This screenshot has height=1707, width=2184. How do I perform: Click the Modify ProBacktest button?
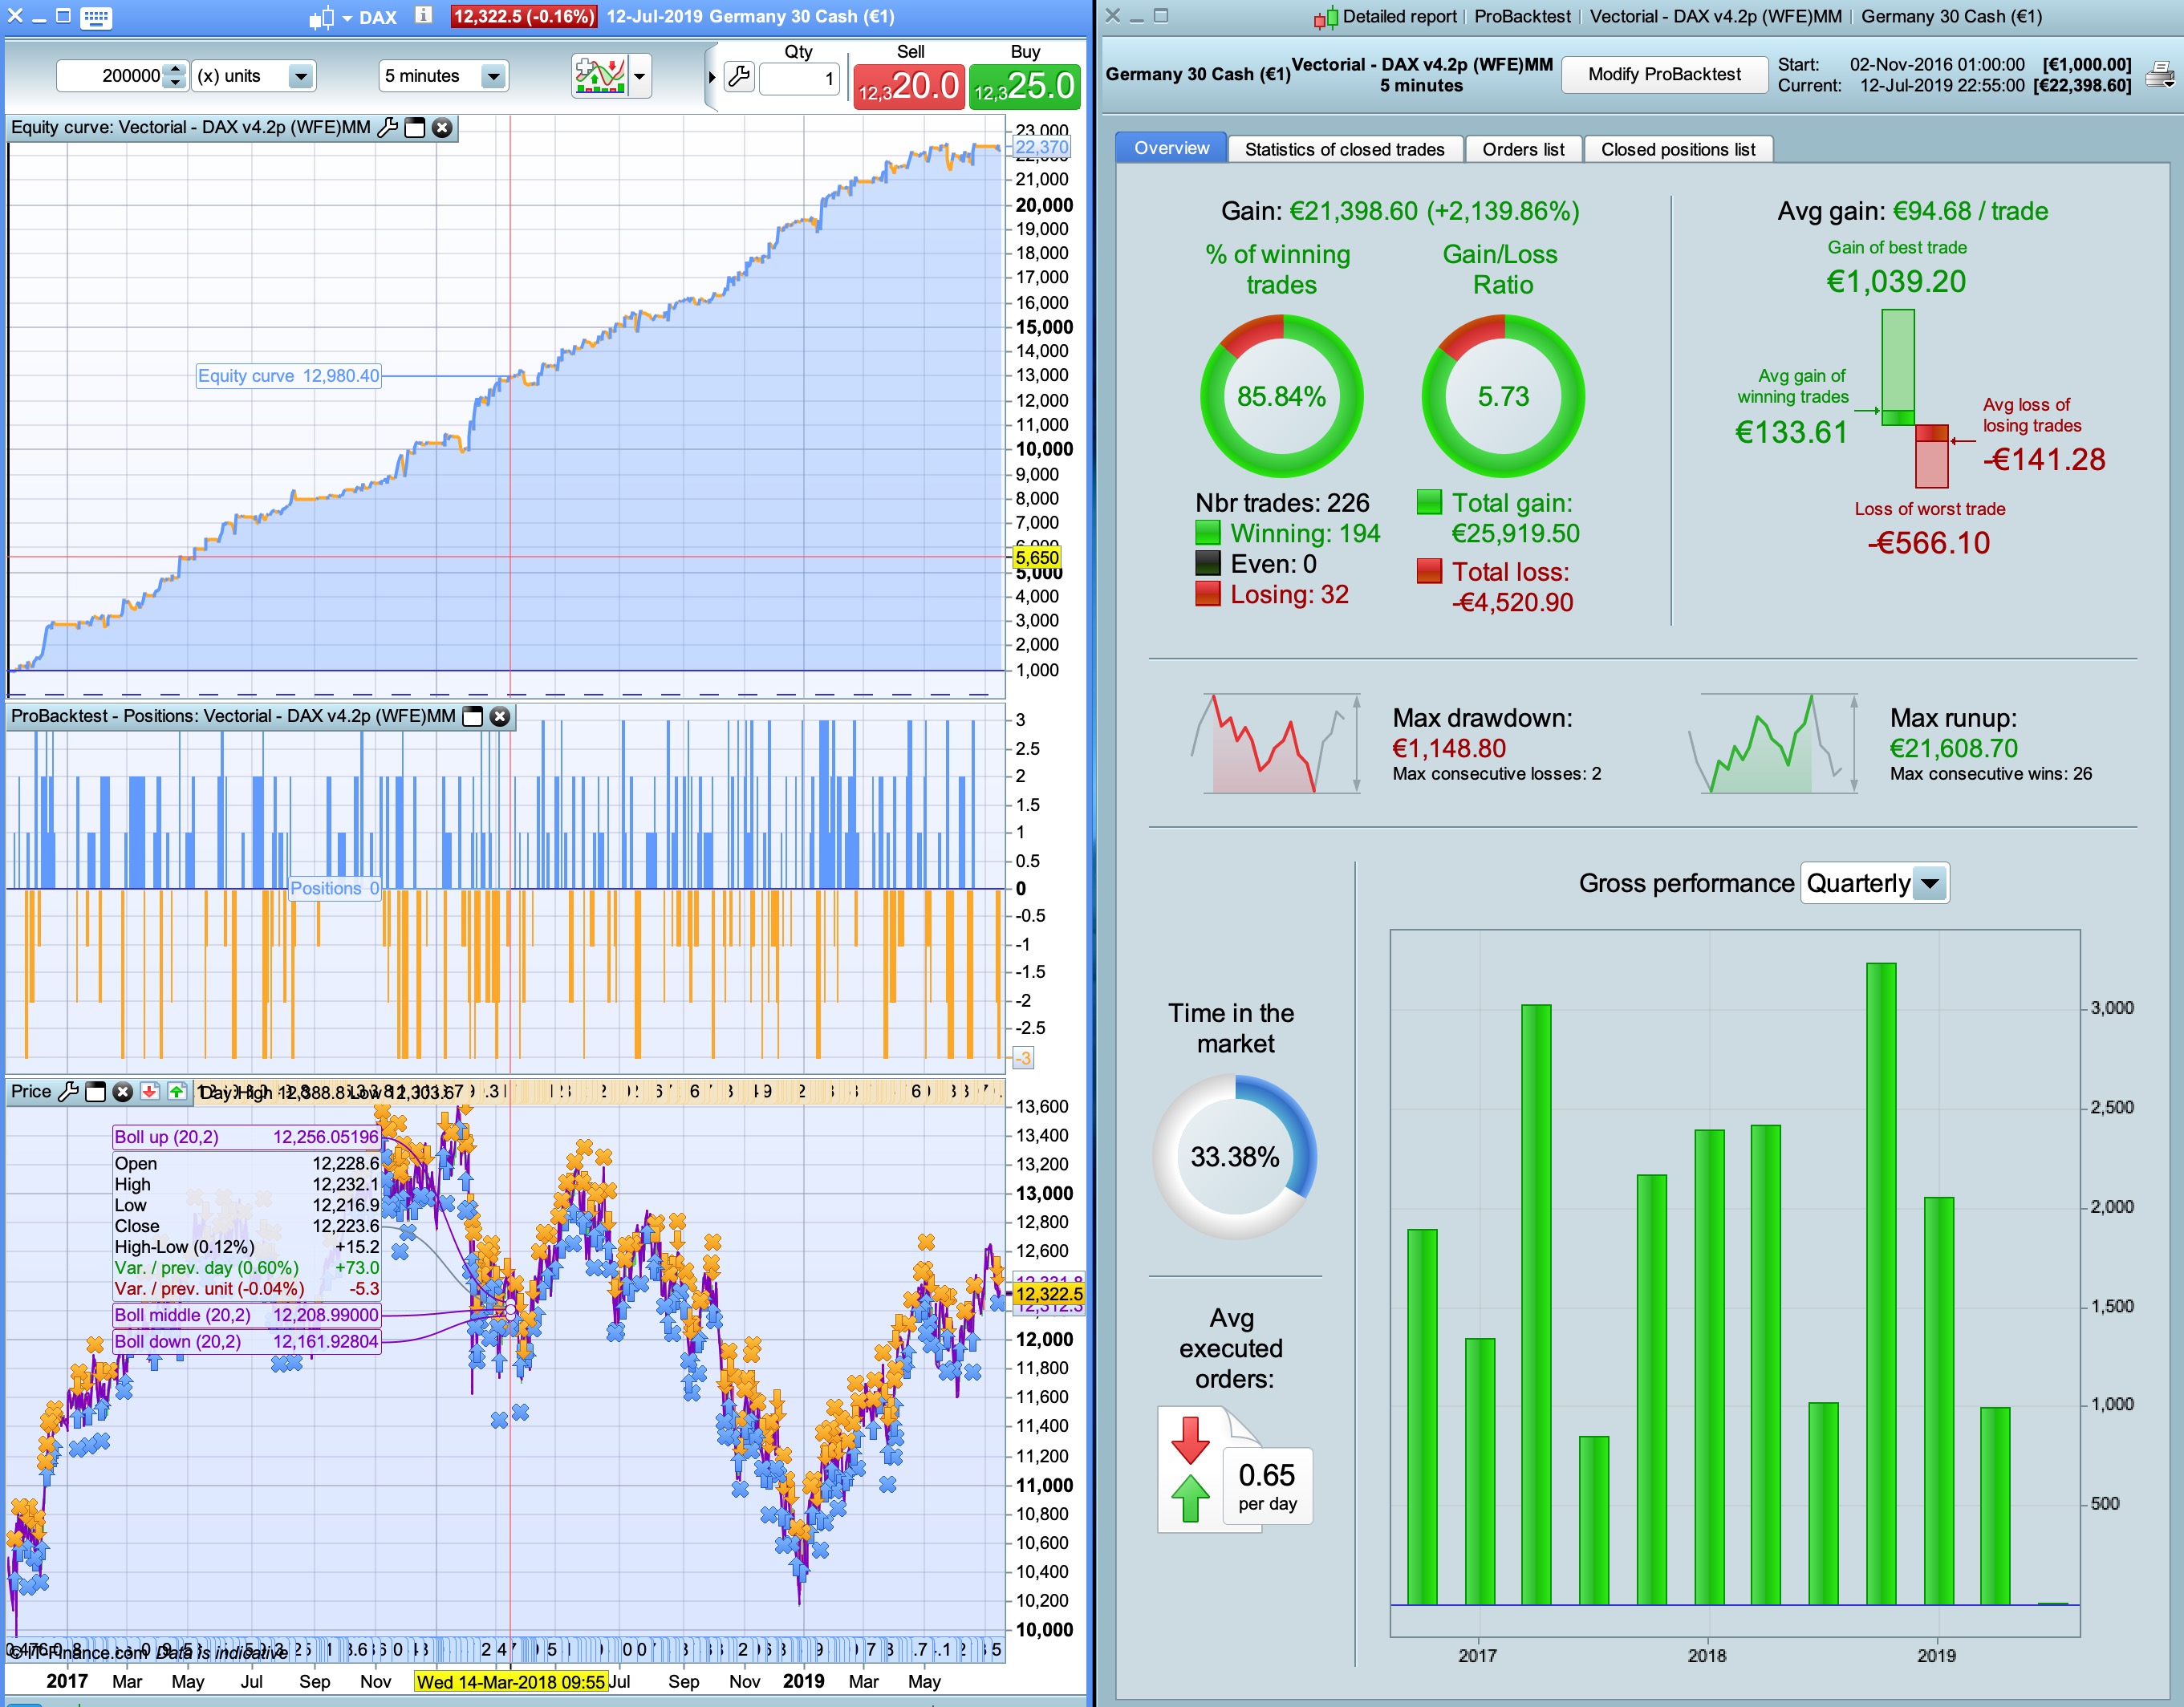point(1663,74)
